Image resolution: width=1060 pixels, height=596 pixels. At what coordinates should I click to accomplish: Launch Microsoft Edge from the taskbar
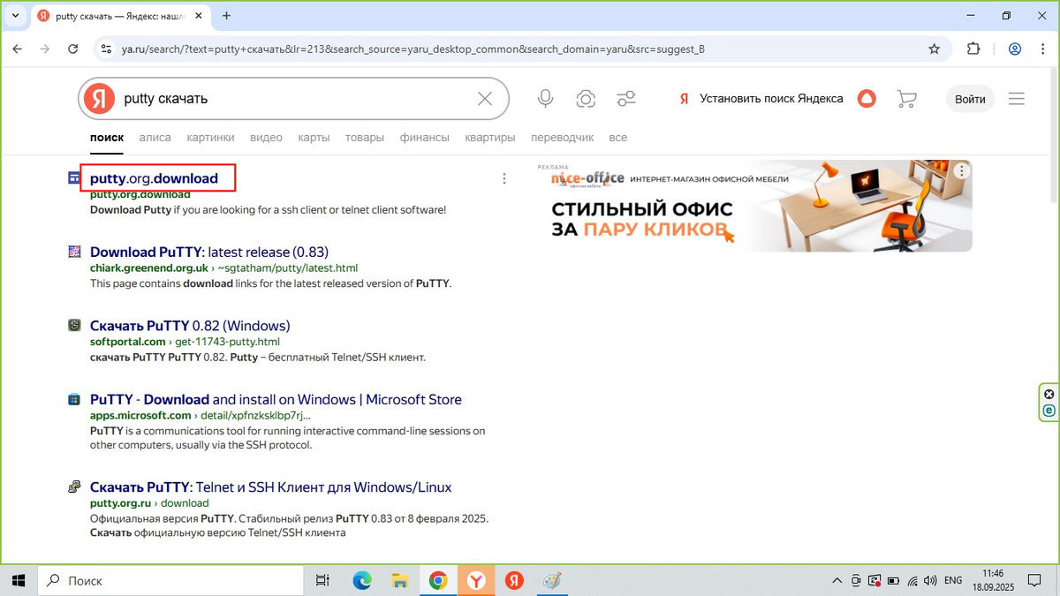coord(362,580)
